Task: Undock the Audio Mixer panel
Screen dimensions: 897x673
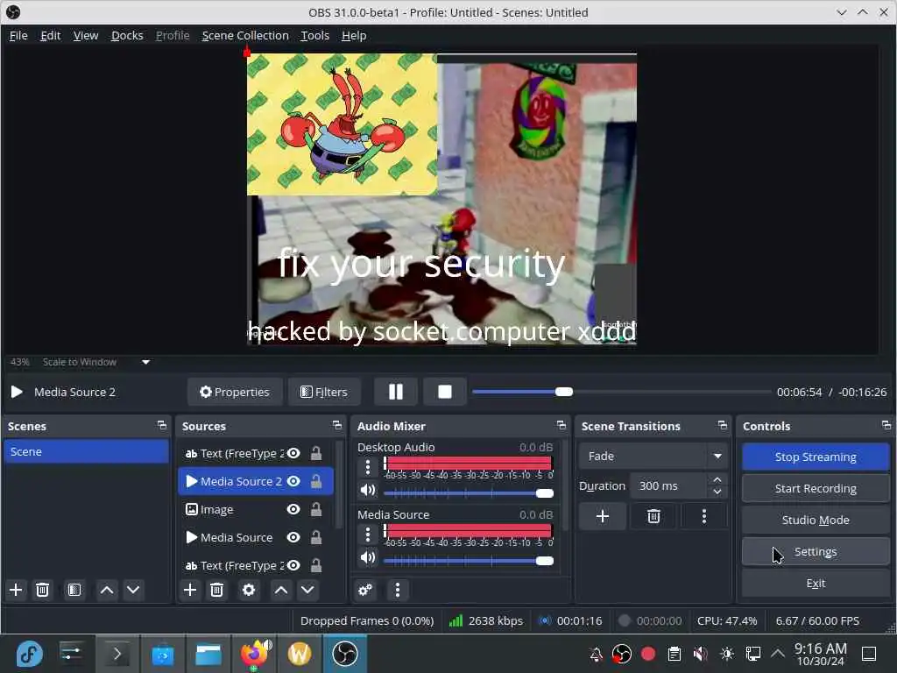Action: click(562, 425)
